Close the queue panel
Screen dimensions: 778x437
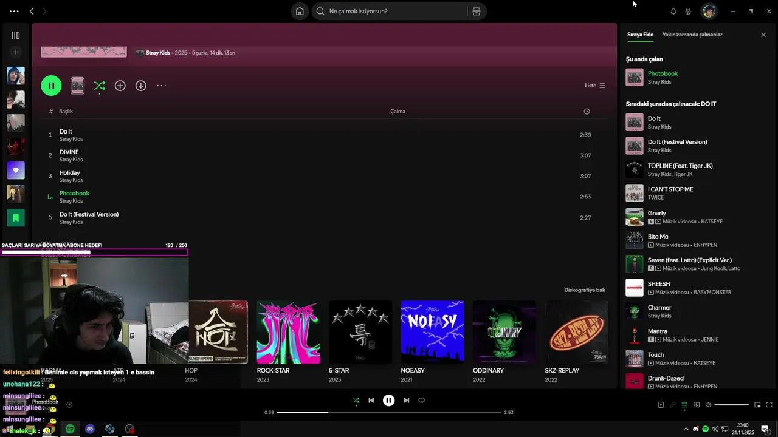click(x=763, y=35)
